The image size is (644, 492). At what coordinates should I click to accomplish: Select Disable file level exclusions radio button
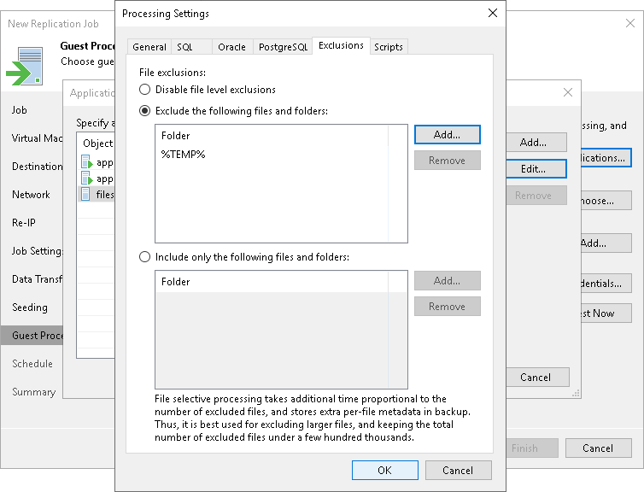click(144, 90)
